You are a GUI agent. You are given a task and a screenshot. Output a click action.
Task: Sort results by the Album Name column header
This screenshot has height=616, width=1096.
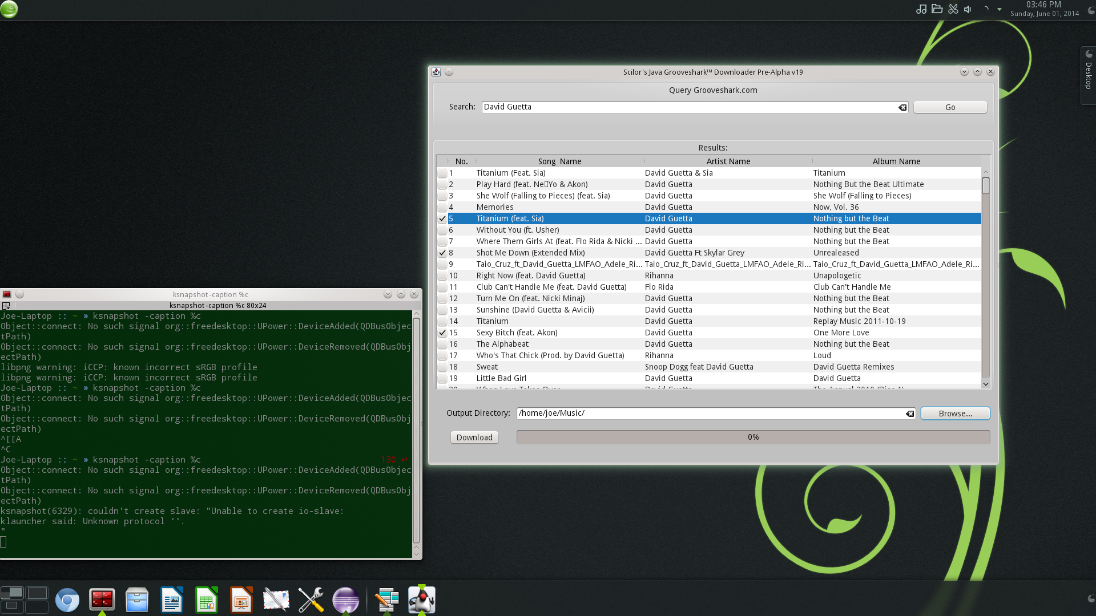[x=896, y=161]
